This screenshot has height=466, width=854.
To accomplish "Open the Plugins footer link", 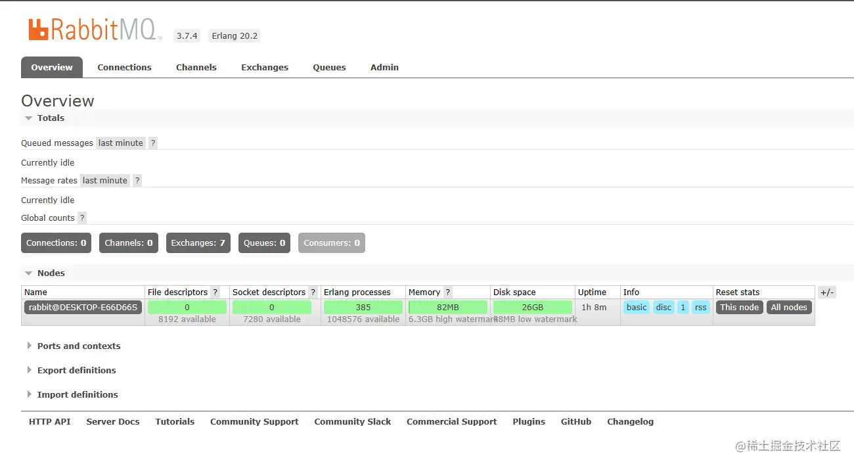I will coord(529,422).
